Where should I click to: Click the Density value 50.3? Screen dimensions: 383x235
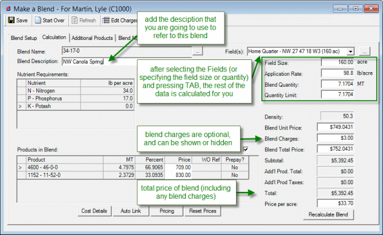tap(337, 116)
